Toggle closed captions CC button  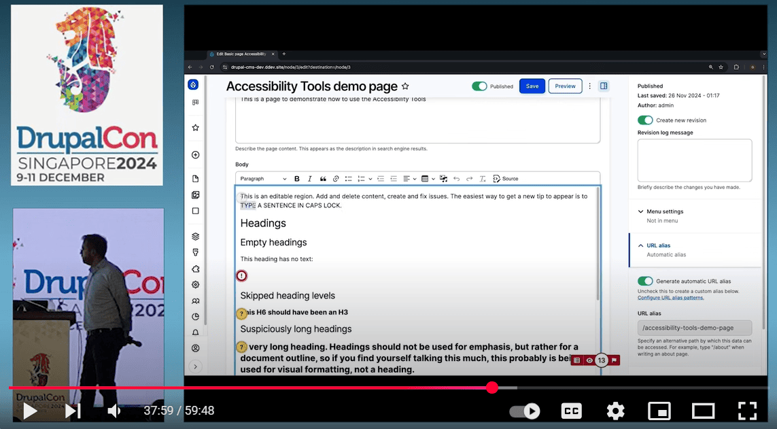(571, 411)
